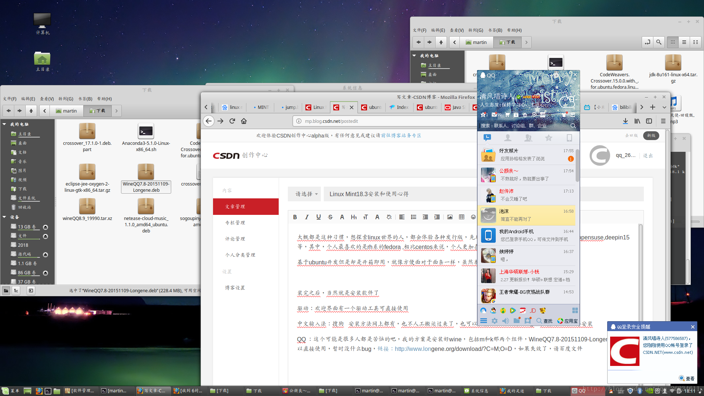The height and width of the screenshot is (396, 704).
Task: Click the 新版 button on CSDN
Action: [651, 135]
